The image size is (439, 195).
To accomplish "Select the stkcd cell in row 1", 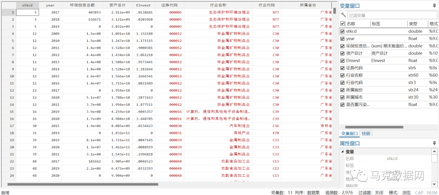I will 28,12.
